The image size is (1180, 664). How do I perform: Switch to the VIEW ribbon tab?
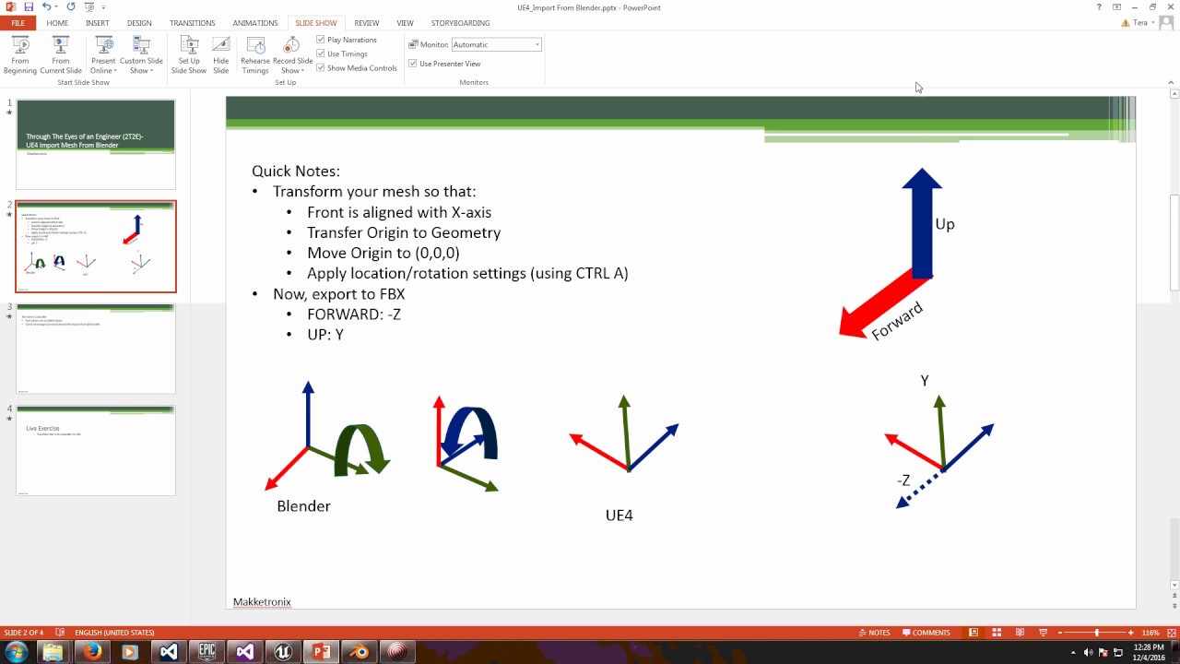[x=405, y=23]
